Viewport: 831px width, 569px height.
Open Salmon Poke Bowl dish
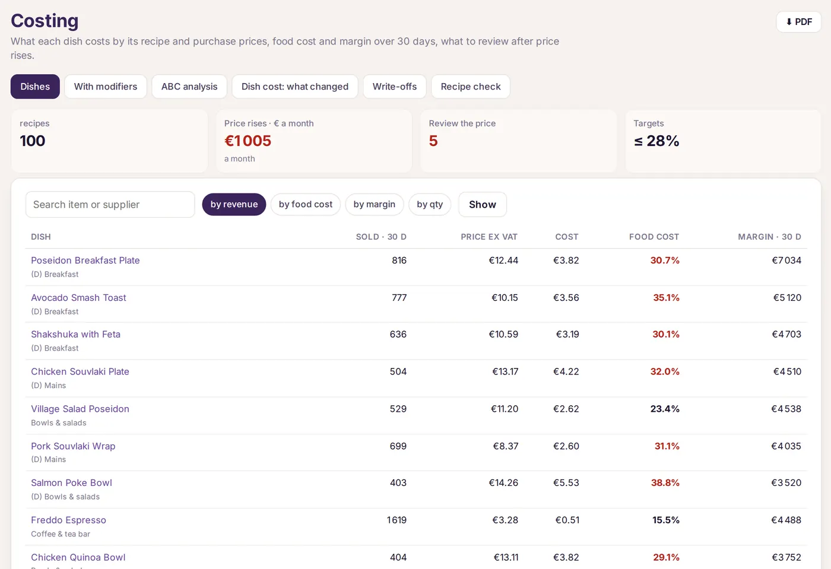pyautogui.click(x=71, y=483)
